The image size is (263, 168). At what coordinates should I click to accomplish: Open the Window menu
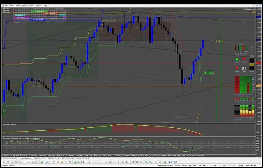click(38, 6)
